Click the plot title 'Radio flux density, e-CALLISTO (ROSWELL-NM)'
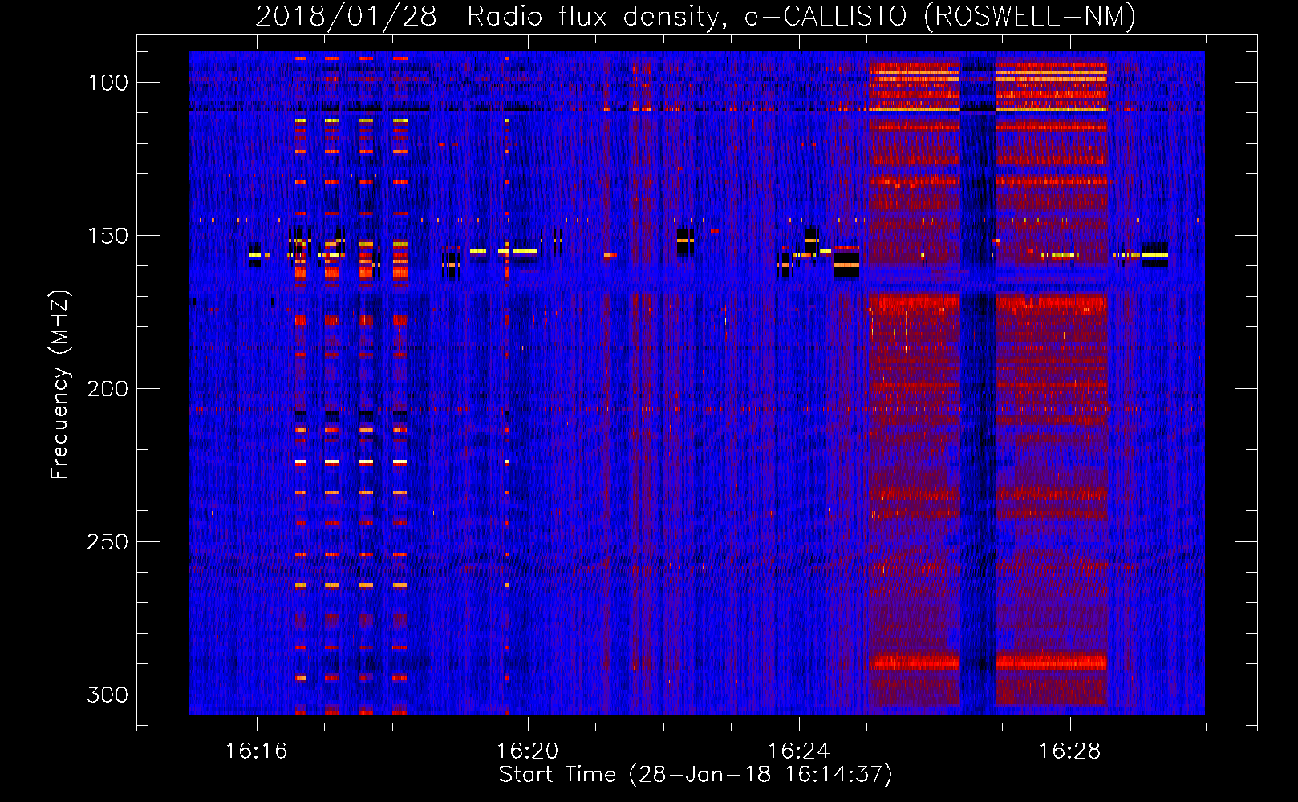Image resolution: width=1298 pixels, height=802 pixels. point(801,16)
